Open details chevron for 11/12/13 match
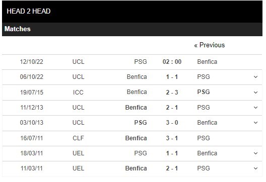This screenshot has height=182, width=266. [255, 108]
